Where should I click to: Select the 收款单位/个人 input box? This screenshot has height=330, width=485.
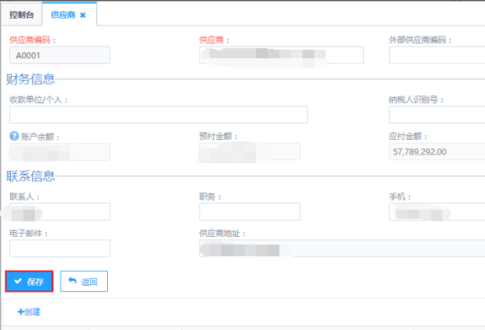158,115
